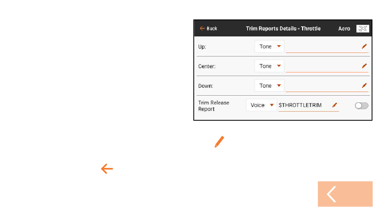Viewport: 378px width, 212px height.
Task: Click the large orange left arrow icon
Action: tap(107, 169)
